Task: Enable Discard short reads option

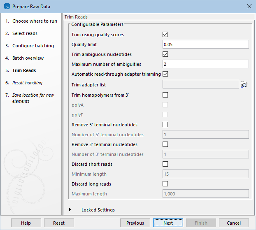Action: click(165, 164)
